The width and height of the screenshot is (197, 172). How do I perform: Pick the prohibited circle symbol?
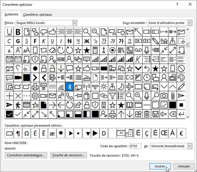[181, 69]
